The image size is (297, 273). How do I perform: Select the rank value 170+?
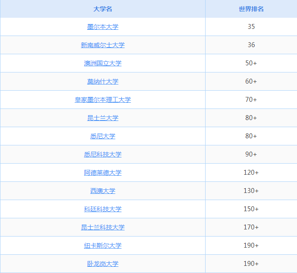251,227
